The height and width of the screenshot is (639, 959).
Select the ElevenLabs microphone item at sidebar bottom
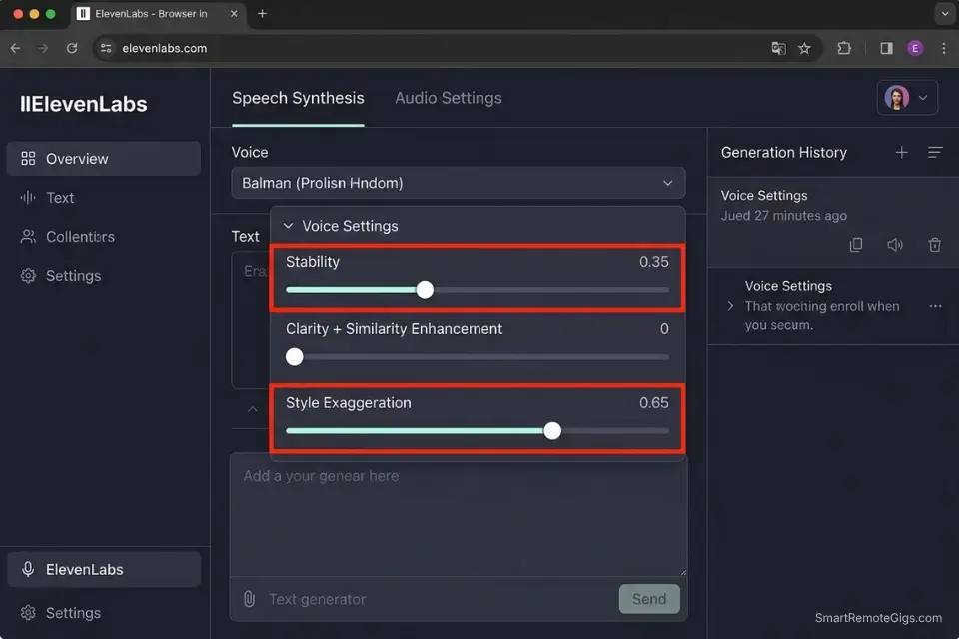pos(103,569)
